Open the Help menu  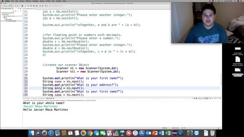(x=64, y=1)
